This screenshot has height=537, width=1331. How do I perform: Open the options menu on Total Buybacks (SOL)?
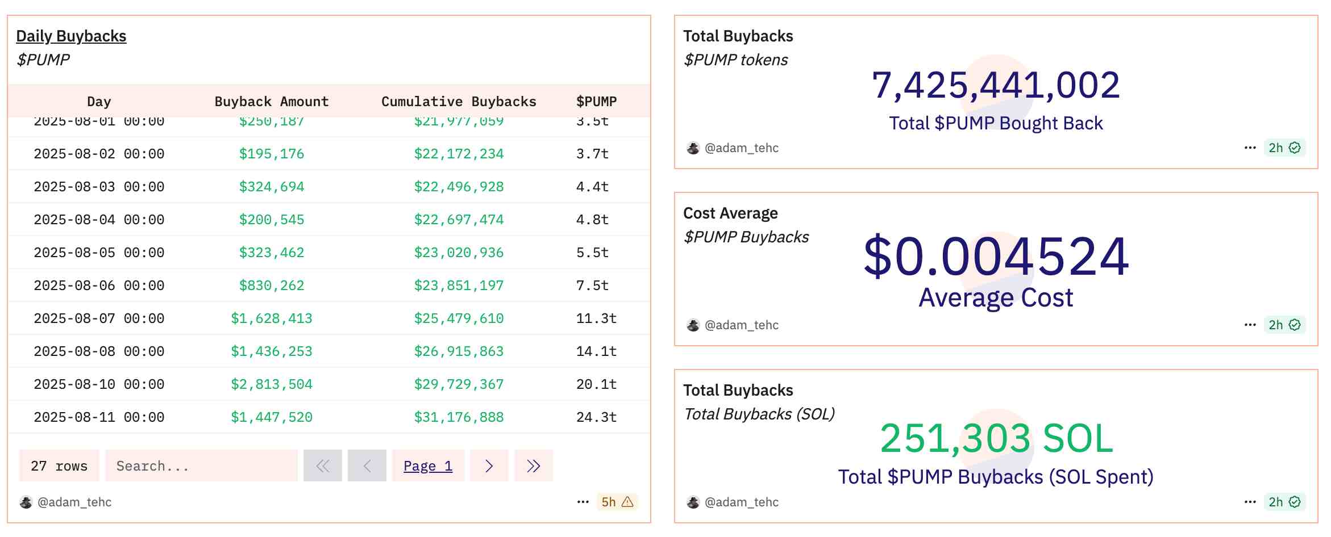1250,502
